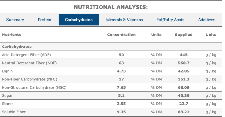Click the Starch row label

(8, 104)
